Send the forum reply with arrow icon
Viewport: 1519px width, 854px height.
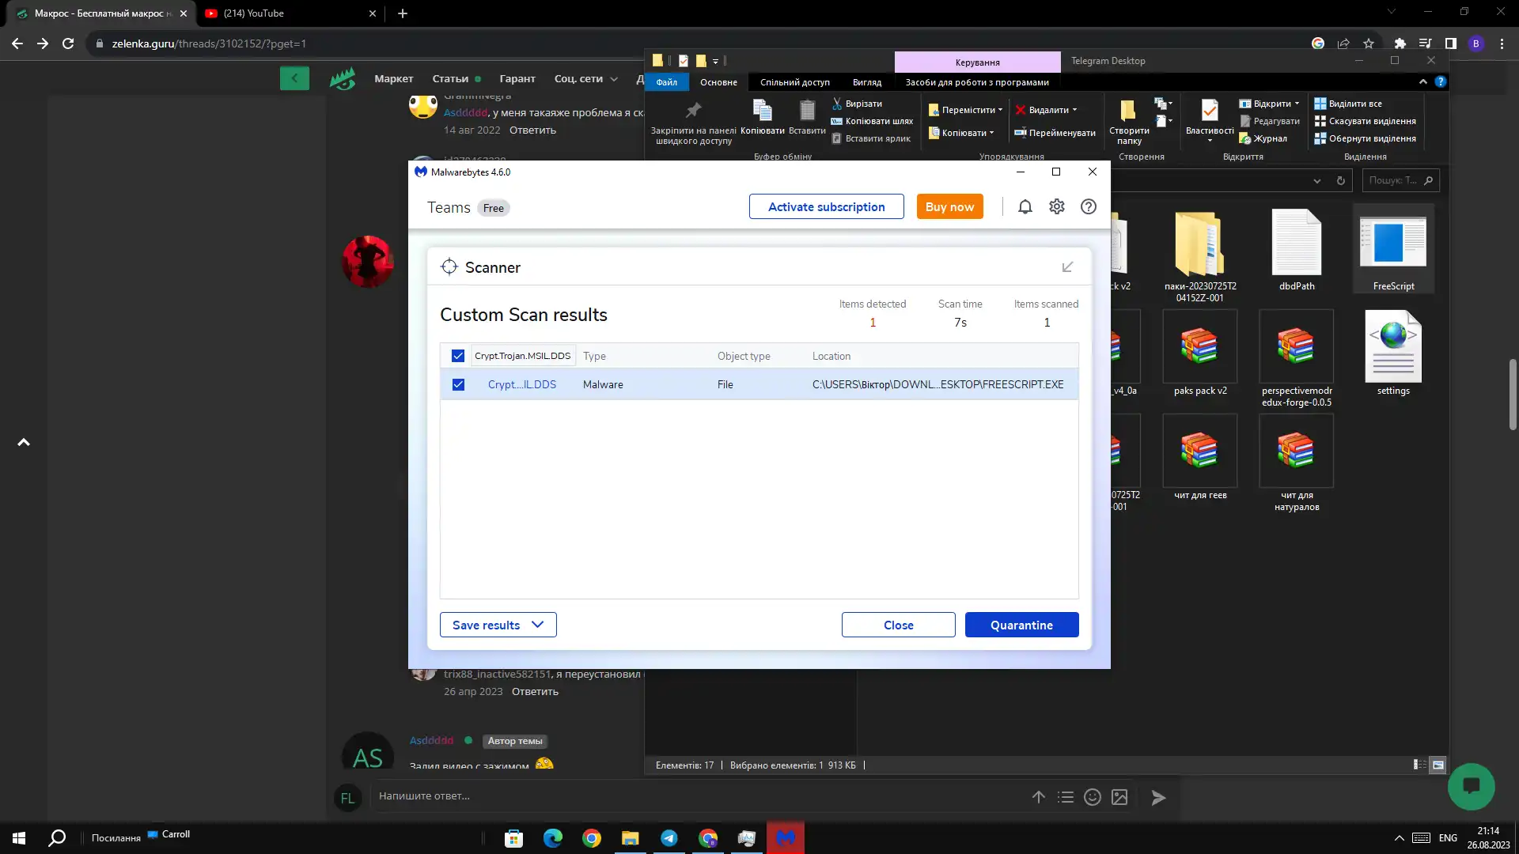tap(1158, 798)
